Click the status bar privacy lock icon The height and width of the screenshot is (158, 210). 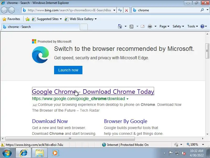coord(176,145)
